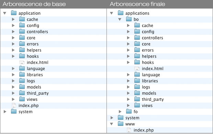
Task: Click the www folder icon
Action: [x=121, y=124]
